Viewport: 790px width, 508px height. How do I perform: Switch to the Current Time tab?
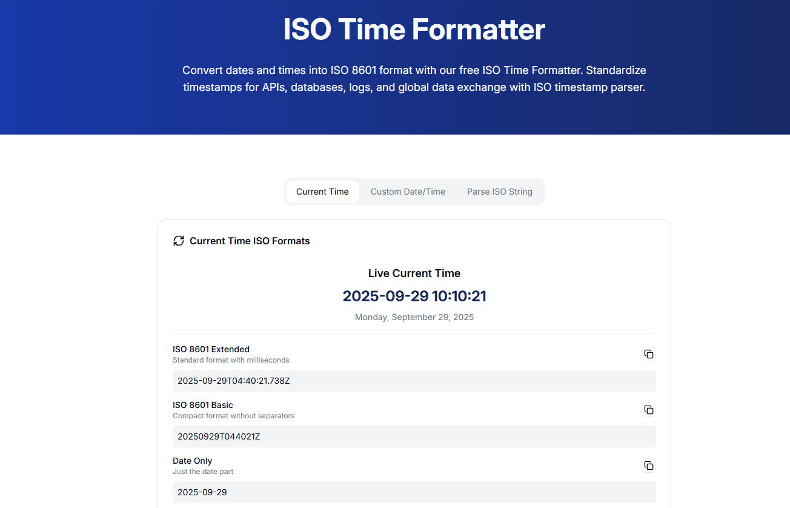322,192
